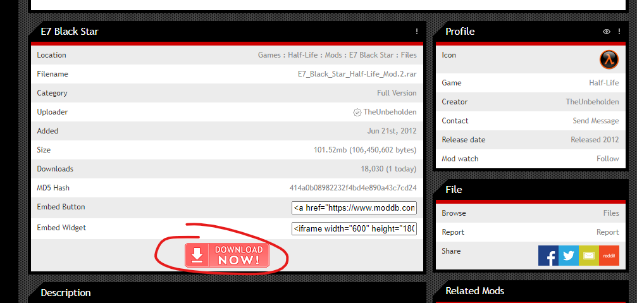Image resolution: width=637 pixels, height=303 pixels.
Task: Open the Half-Life lambda game icon
Action: (609, 59)
